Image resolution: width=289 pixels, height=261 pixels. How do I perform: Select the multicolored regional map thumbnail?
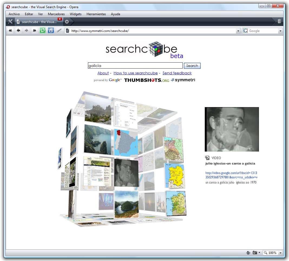173,149
